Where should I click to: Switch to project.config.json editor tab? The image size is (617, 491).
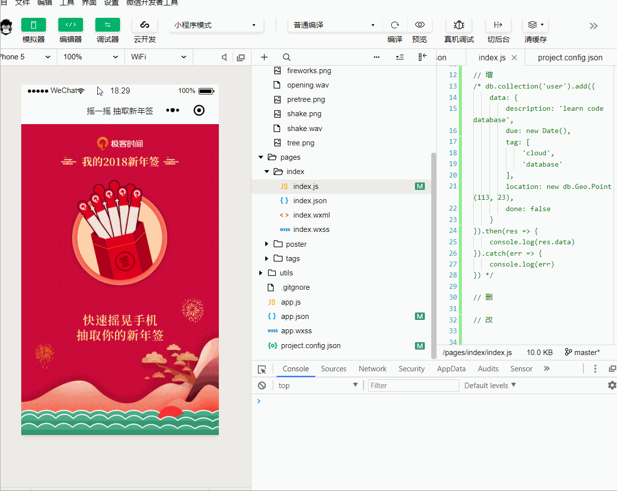[570, 57]
